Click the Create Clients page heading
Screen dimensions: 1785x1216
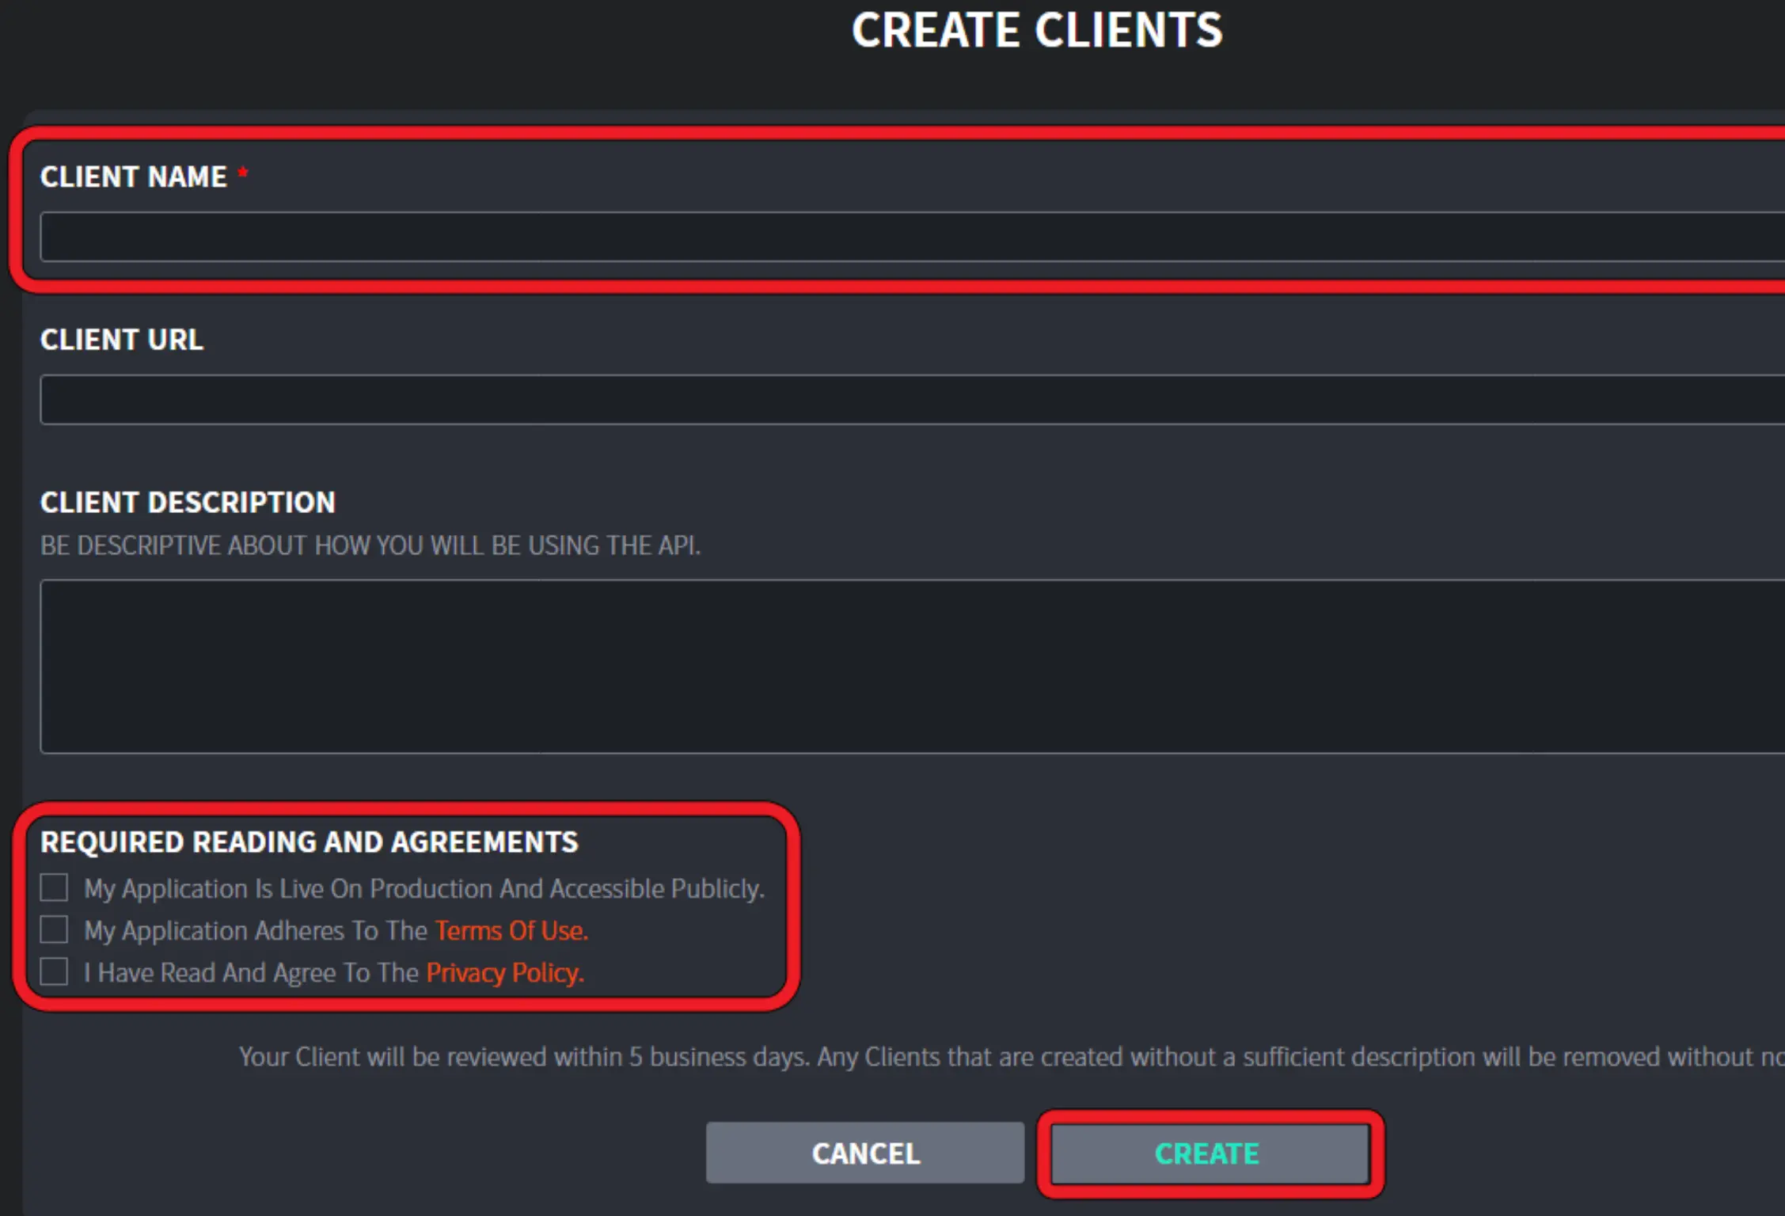pyautogui.click(x=1037, y=30)
